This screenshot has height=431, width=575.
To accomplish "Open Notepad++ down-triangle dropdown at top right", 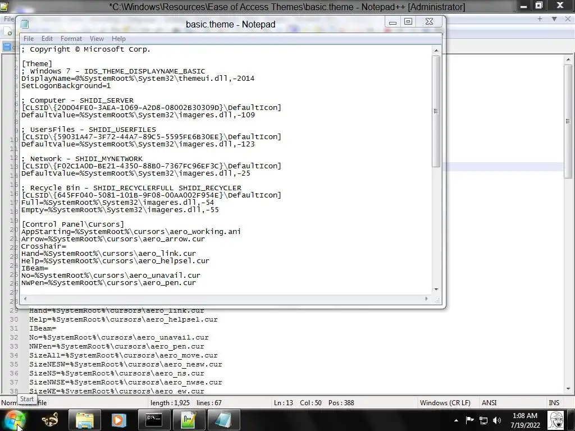I will (x=554, y=19).
